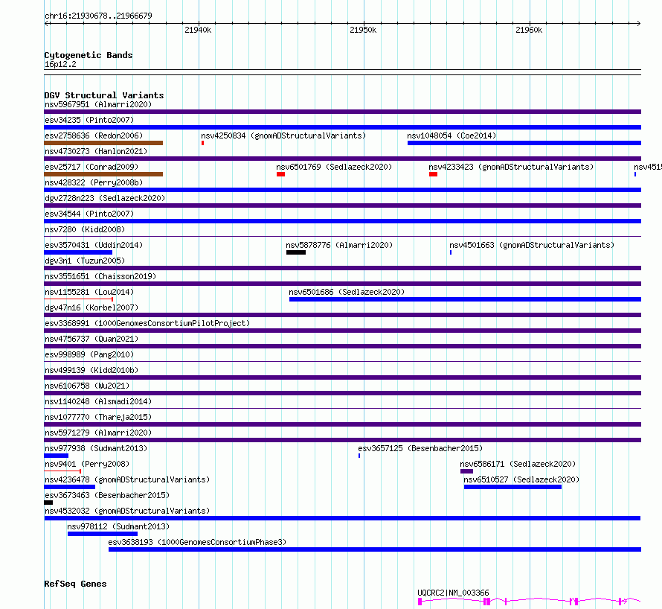Open the nsv6586171 (Sedlazeck2020) purple bar
This screenshot has width=662, height=609.
tap(466, 471)
